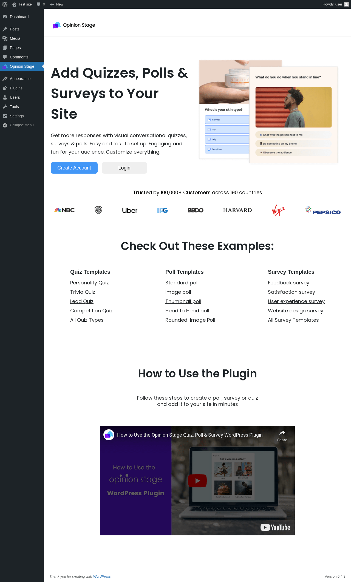The width and height of the screenshot is (351, 582).
Task: Open the Test site home link
Action: tap(22, 4)
